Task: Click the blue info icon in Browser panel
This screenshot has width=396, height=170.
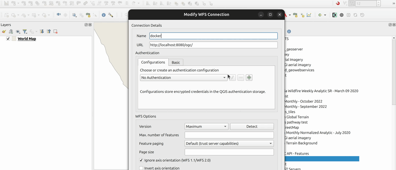Action: click(289, 31)
